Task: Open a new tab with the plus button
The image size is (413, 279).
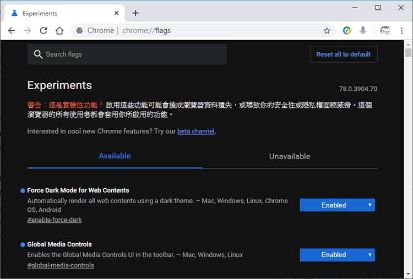Action: (135, 13)
